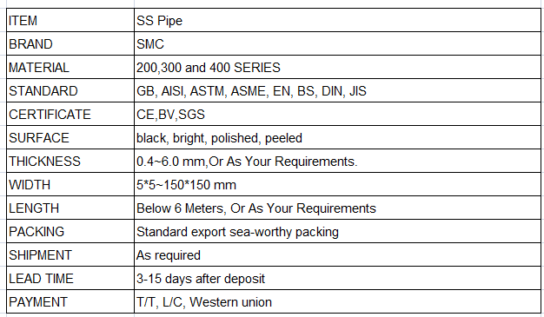Select the ITEM label cell
Viewport: 544px width, 317px height.
pyautogui.click(x=70, y=20)
